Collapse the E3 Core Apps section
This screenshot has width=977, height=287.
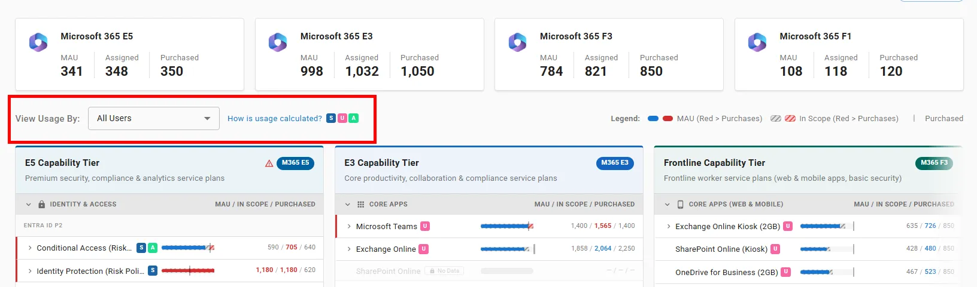click(x=348, y=204)
